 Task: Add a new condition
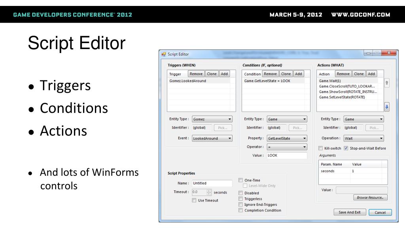(298, 74)
